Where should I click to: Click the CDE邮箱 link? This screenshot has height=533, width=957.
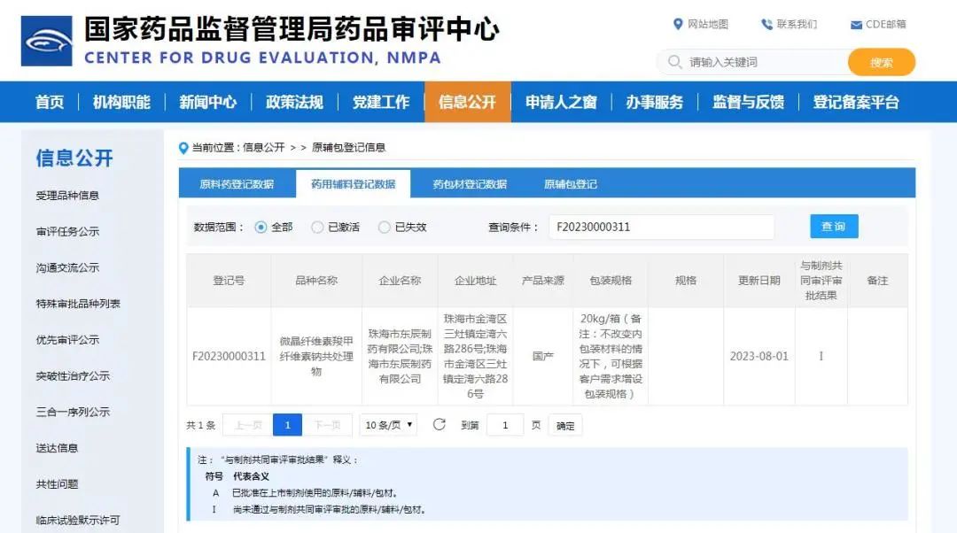pos(885,25)
